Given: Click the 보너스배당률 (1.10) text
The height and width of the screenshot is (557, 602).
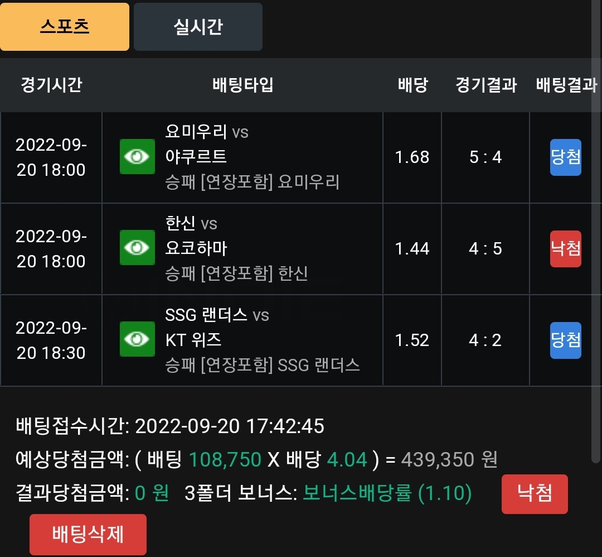Looking at the screenshot, I should pyautogui.click(x=387, y=493).
